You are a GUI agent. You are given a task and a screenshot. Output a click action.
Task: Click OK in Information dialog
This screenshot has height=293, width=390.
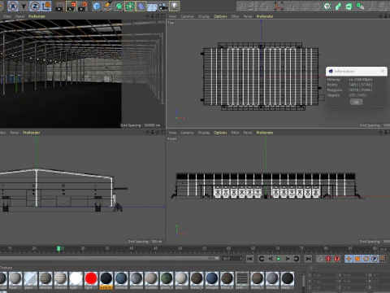357,102
